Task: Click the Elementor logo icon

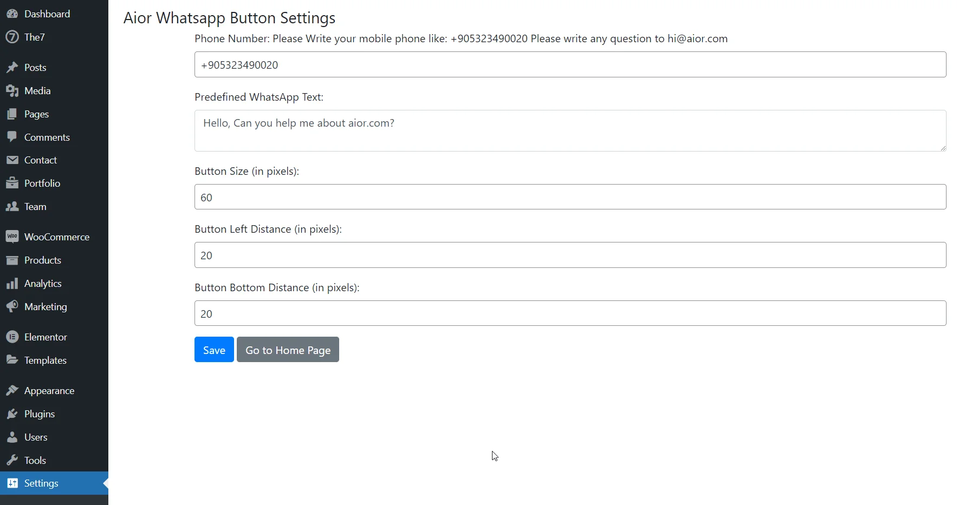Action: [12, 337]
